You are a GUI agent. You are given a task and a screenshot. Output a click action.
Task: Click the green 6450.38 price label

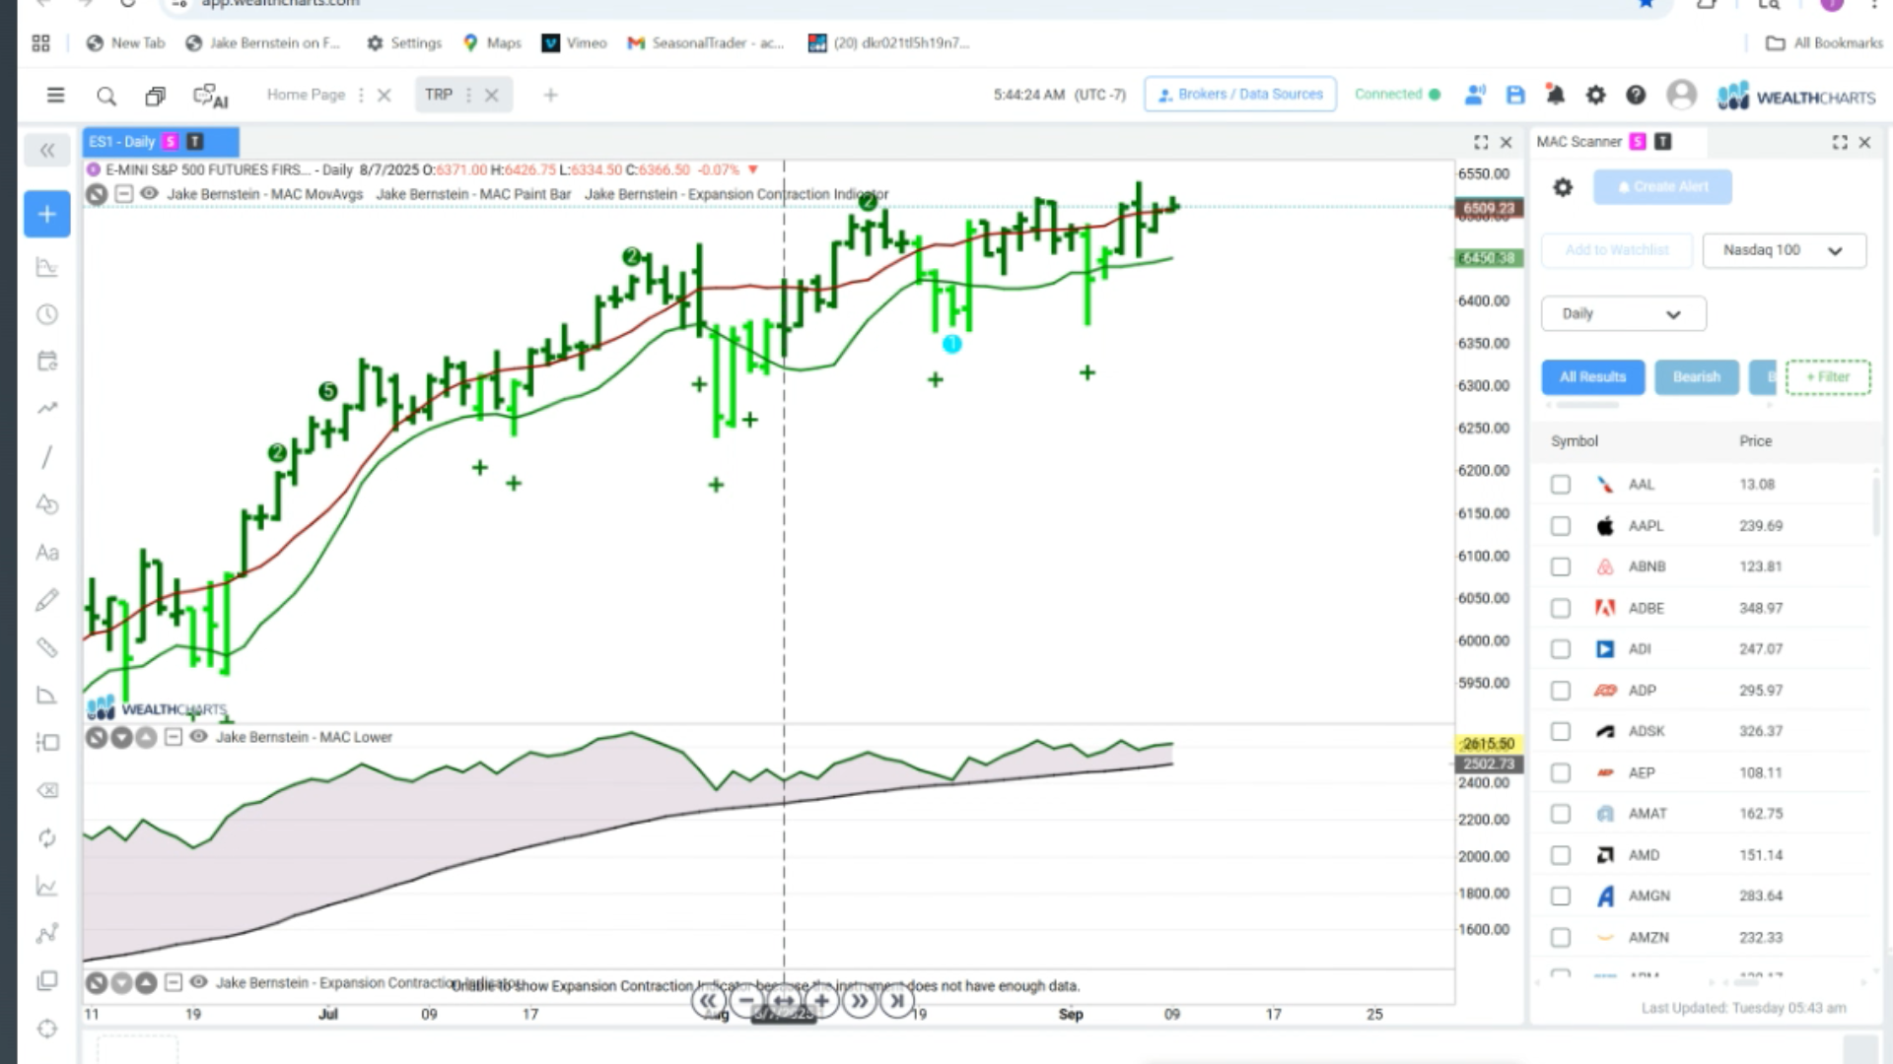tap(1489, 258)
